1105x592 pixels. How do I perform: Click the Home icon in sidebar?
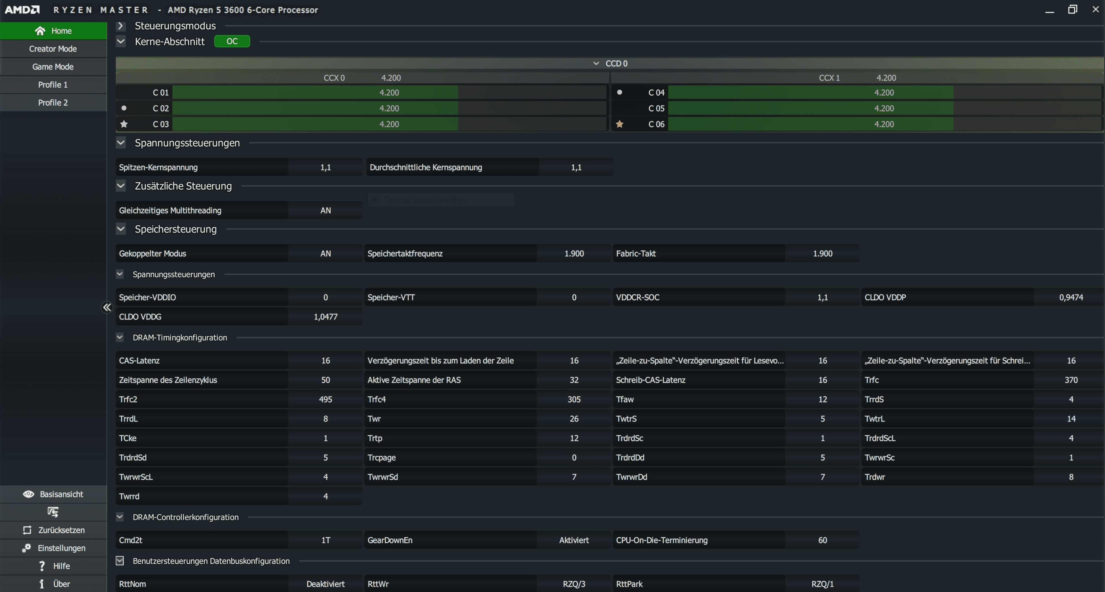click(x=40, y=31)
